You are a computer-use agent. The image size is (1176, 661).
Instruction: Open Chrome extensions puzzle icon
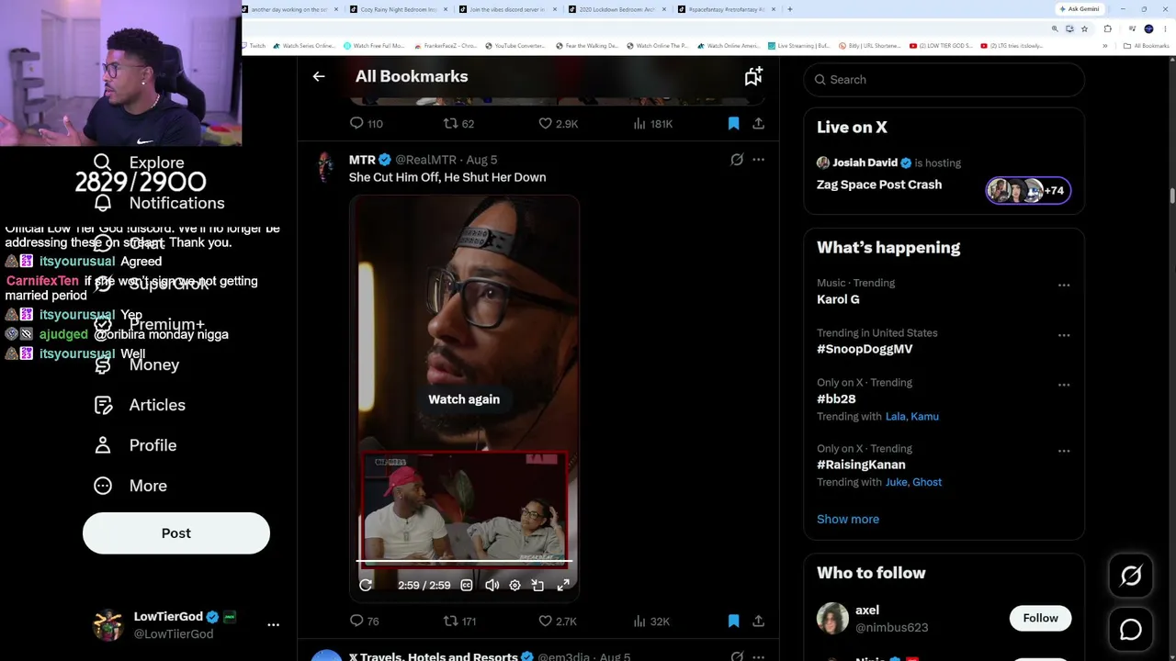(x=1107, y=28)
